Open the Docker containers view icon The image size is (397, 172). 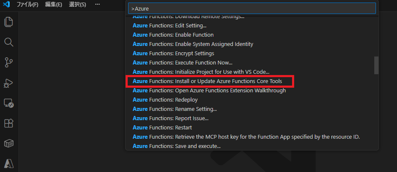click(x=9, y=143)
